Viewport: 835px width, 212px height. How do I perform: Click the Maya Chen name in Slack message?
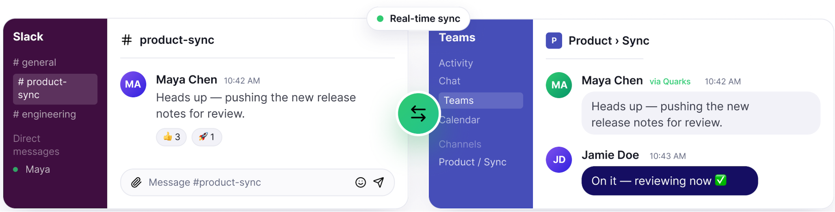coord(186,80)
